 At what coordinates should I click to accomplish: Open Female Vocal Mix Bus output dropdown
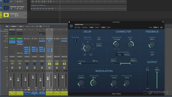click(x=27, y=57)
